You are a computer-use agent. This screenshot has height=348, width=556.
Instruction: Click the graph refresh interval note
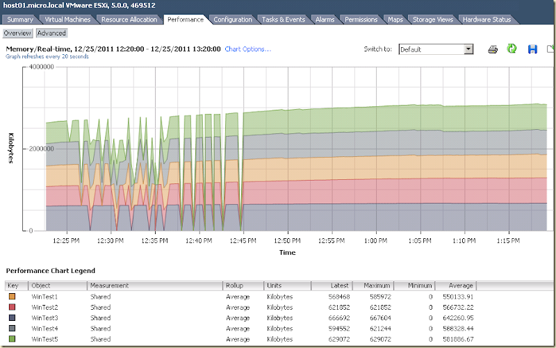pos(47,56)
